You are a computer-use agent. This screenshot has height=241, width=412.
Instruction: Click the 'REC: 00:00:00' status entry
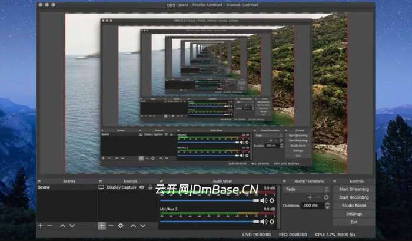293,235
